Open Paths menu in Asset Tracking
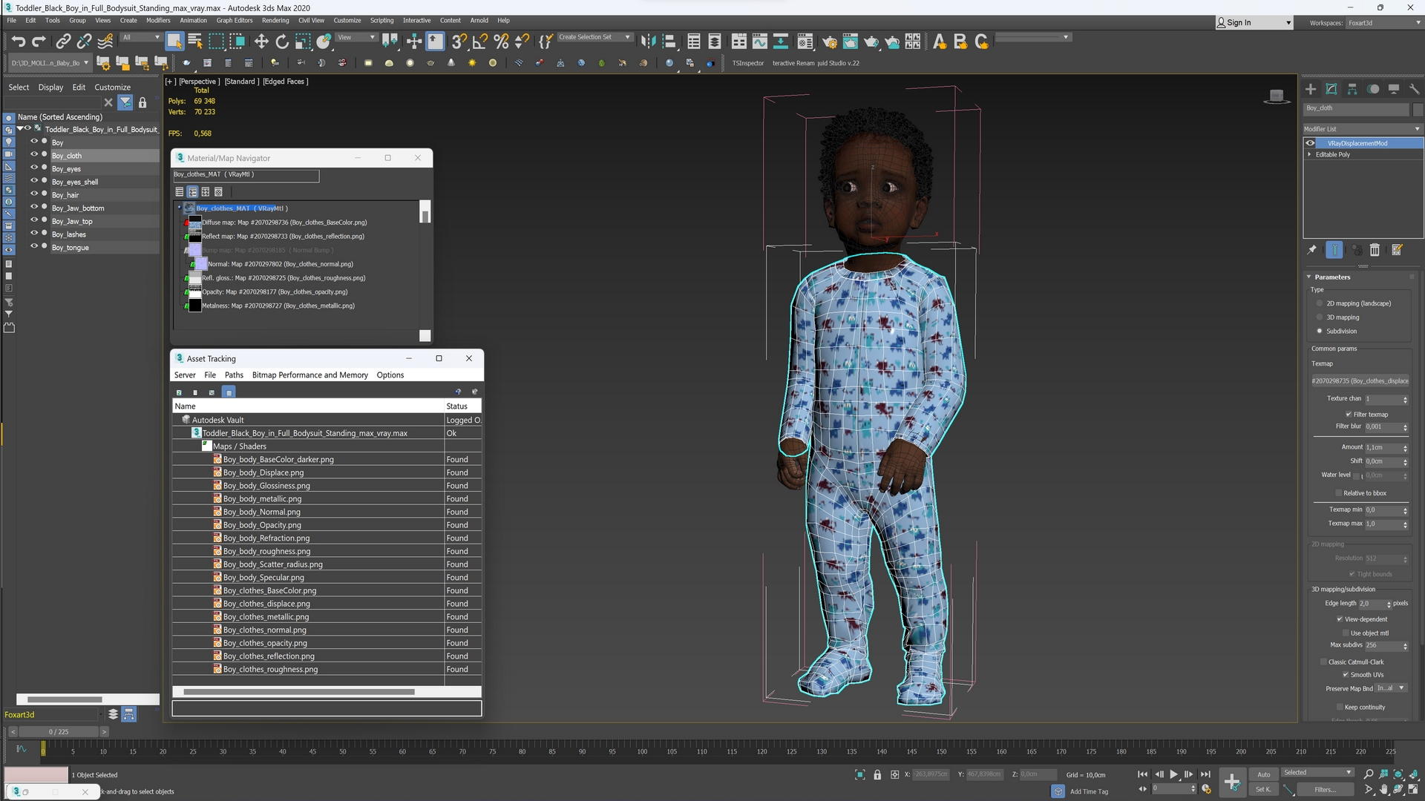The image size is (1425, 801). click(234, 375)
